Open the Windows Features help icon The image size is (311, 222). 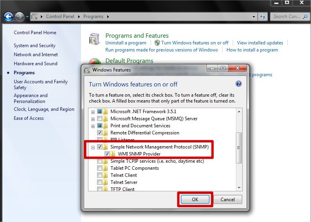(x=238, y=84)
